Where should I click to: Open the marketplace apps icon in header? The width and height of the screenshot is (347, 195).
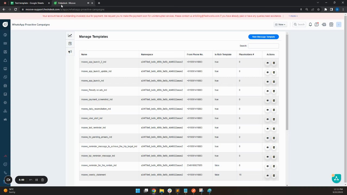331,24
